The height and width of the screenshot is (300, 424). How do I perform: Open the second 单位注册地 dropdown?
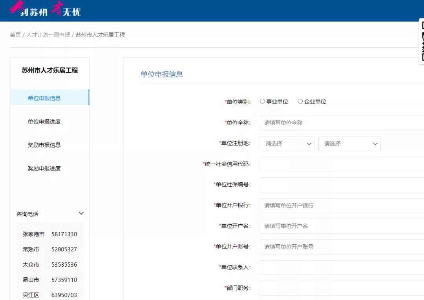349,144
